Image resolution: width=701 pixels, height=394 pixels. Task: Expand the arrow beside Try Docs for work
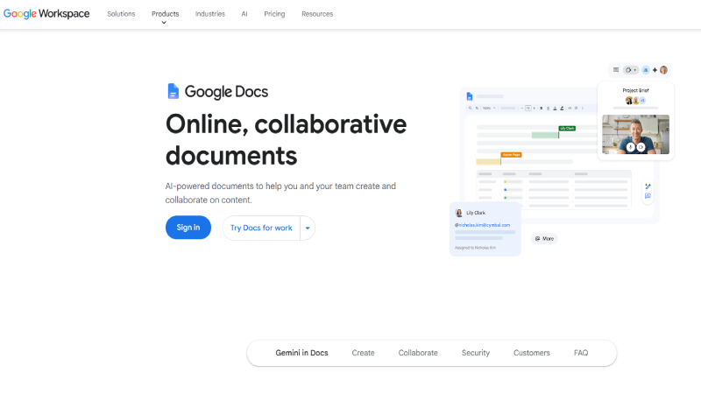tap(308, 228)
